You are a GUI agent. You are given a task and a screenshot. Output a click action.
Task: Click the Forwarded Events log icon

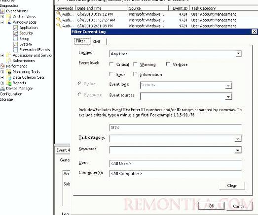click(x=15, y=50)
